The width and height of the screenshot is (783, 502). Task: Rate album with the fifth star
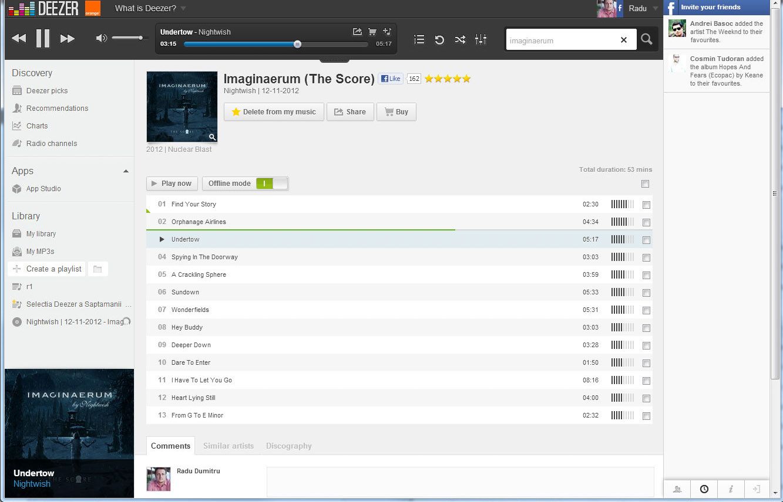pyautogui.click(x=466, y=79)
